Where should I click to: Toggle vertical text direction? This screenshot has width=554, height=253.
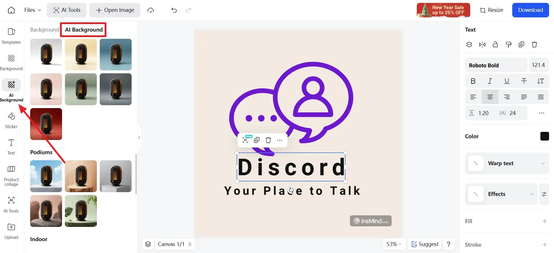coord(541,81)
